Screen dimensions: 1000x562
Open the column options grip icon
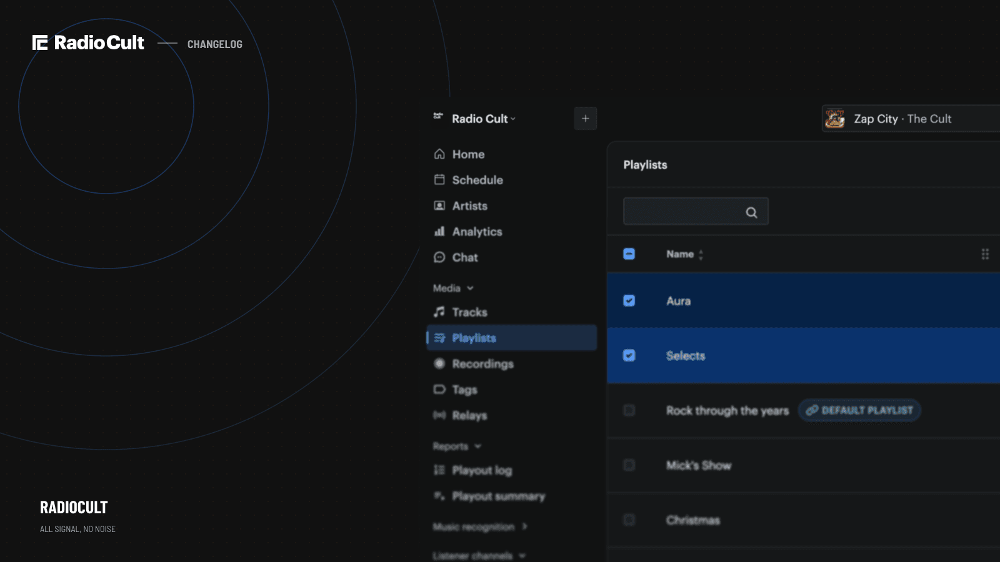pyautogui.click(x=985, y=254)
